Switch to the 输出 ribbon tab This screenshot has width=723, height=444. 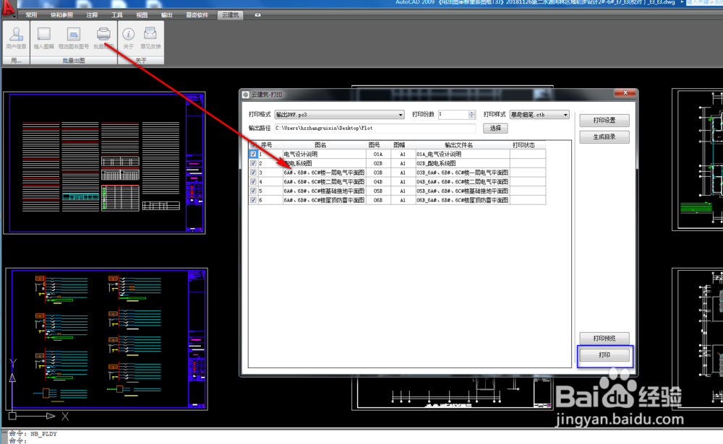tap(166, 14)
